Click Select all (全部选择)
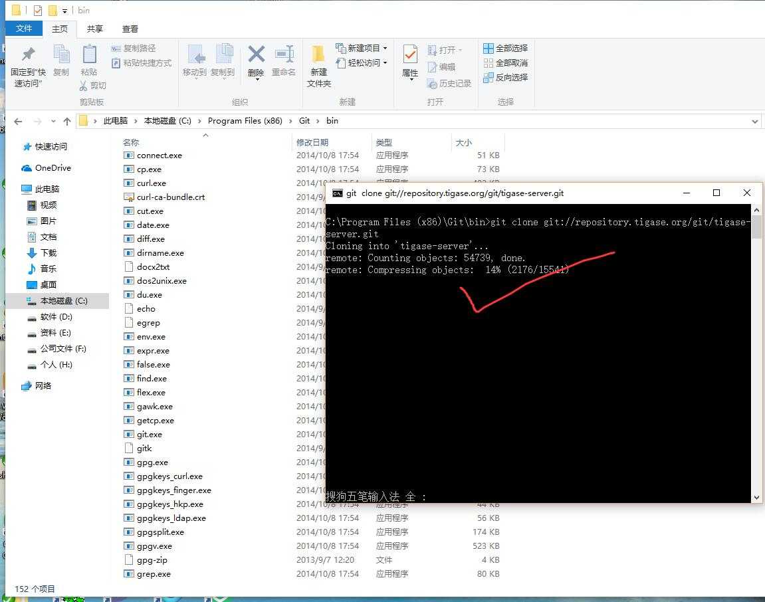 point(505,49)
